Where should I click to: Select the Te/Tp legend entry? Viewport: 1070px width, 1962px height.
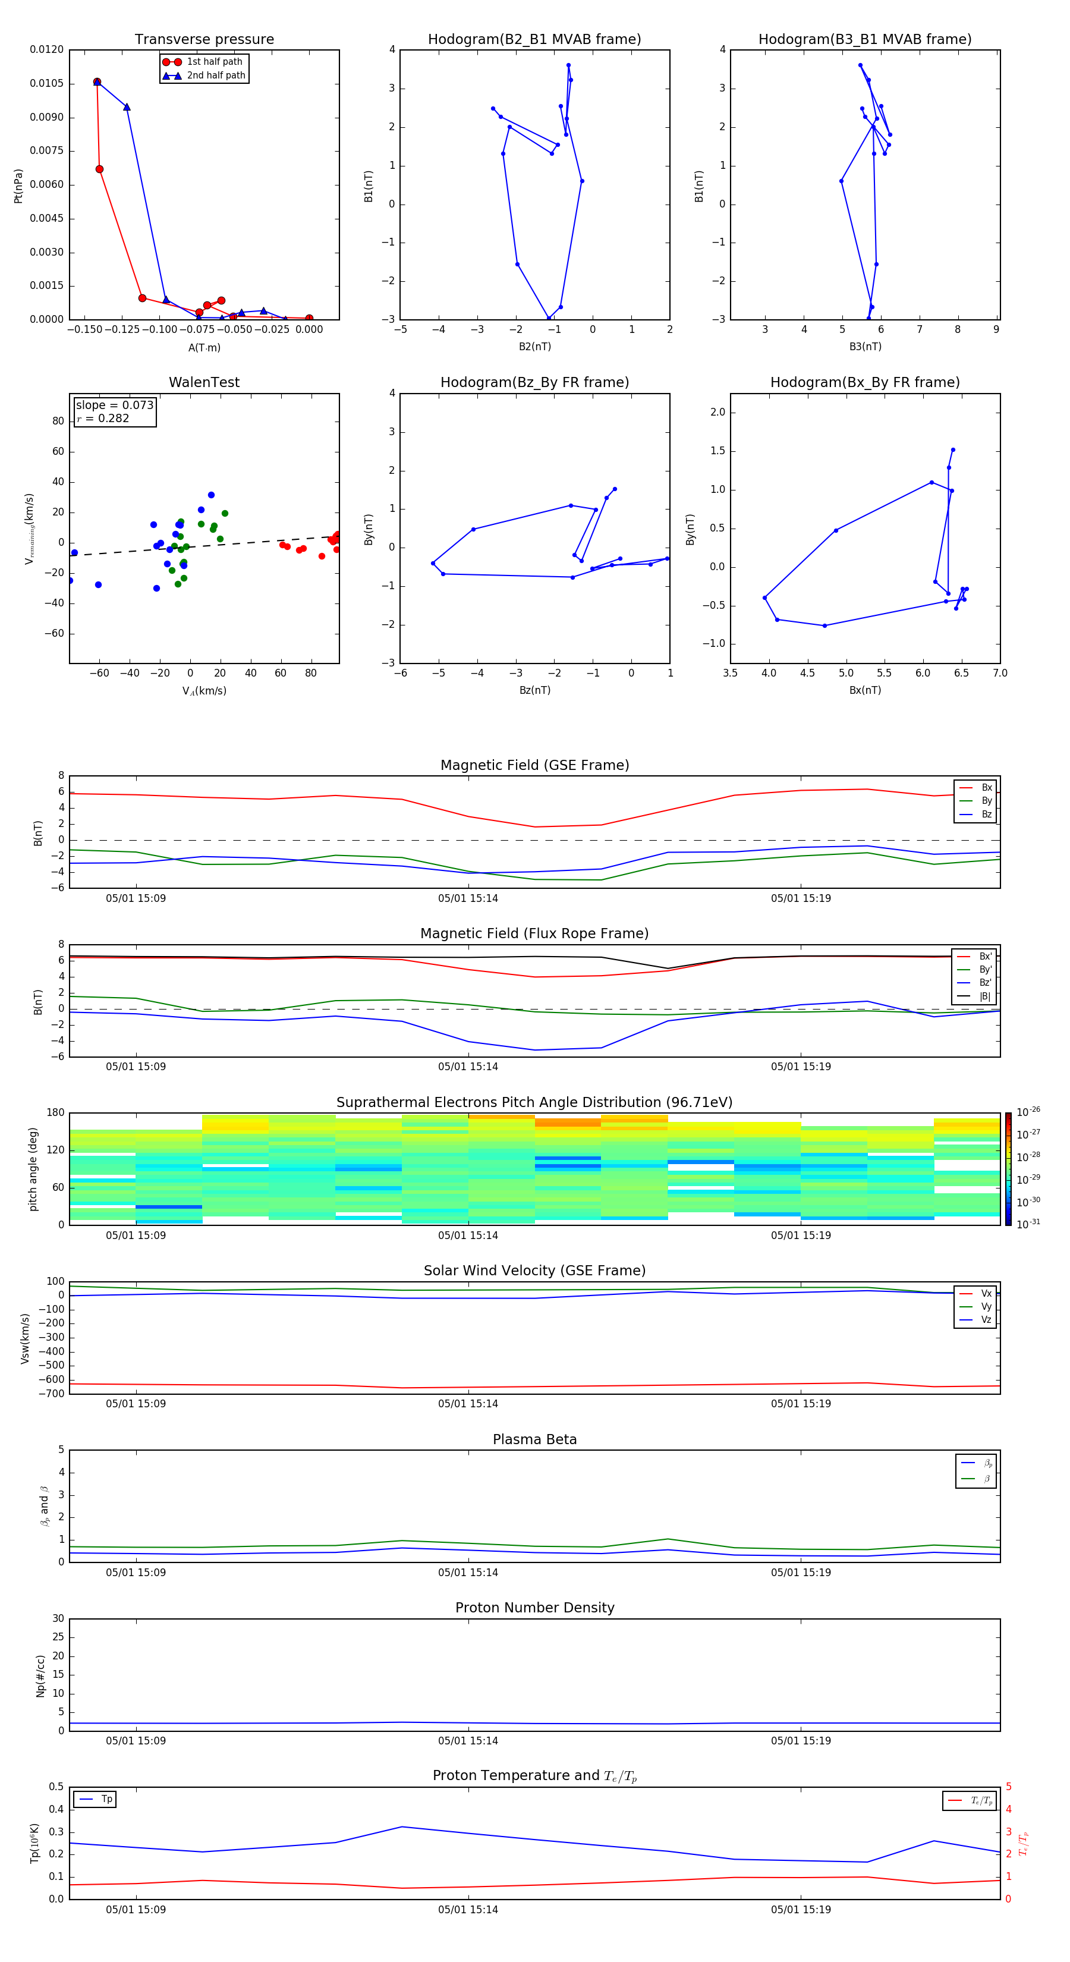[970, 1800]
